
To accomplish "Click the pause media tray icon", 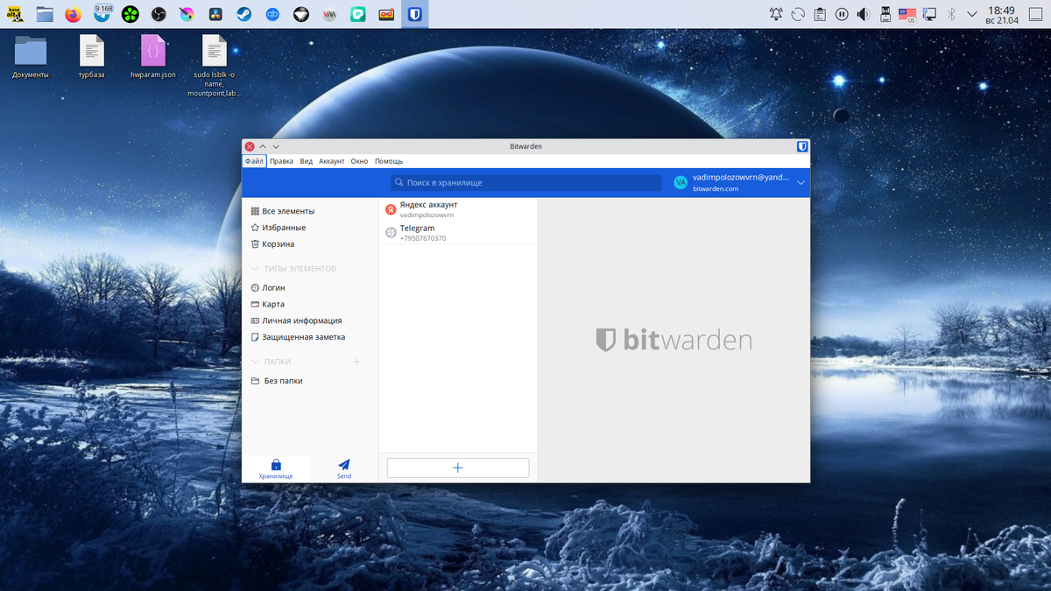I will (x=842, y=14).
